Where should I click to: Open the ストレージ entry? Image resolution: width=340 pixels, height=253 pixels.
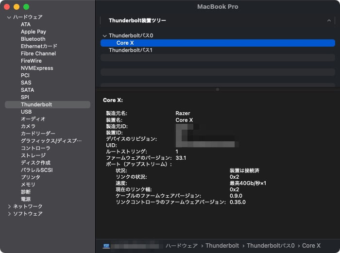point(33,155)
